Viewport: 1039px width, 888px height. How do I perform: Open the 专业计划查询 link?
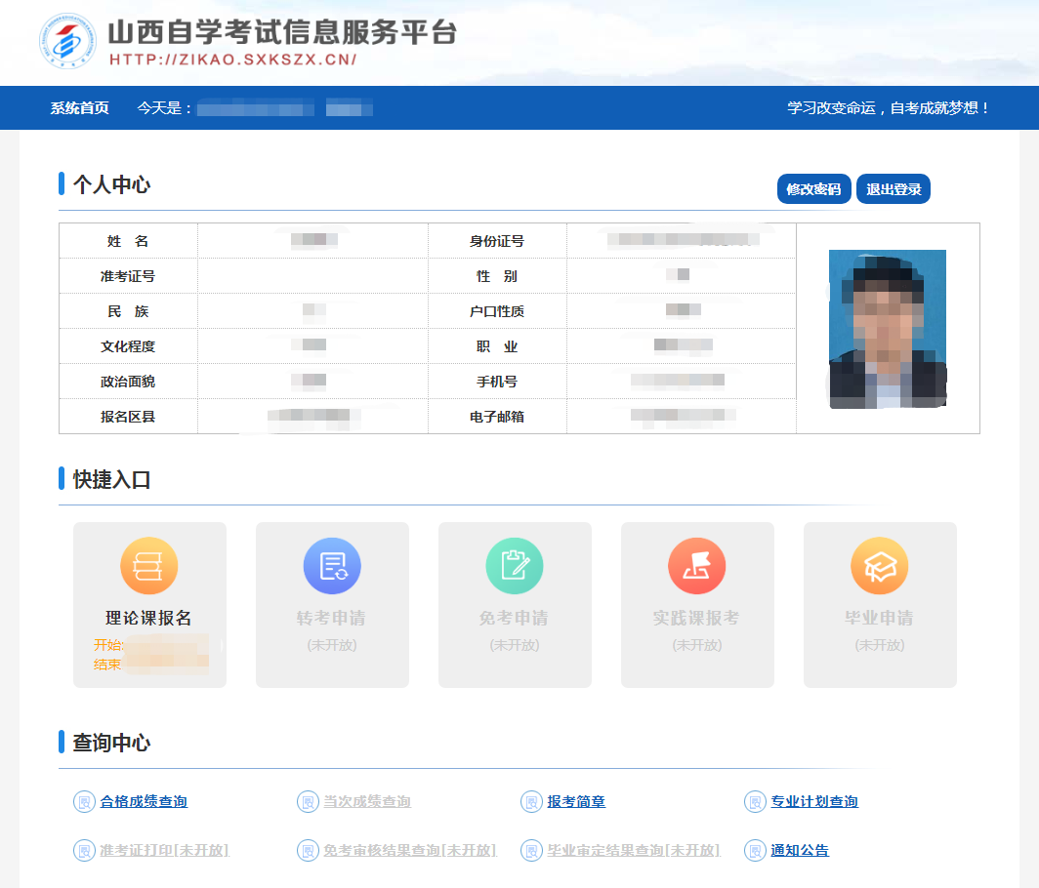(x=814, y=802)
